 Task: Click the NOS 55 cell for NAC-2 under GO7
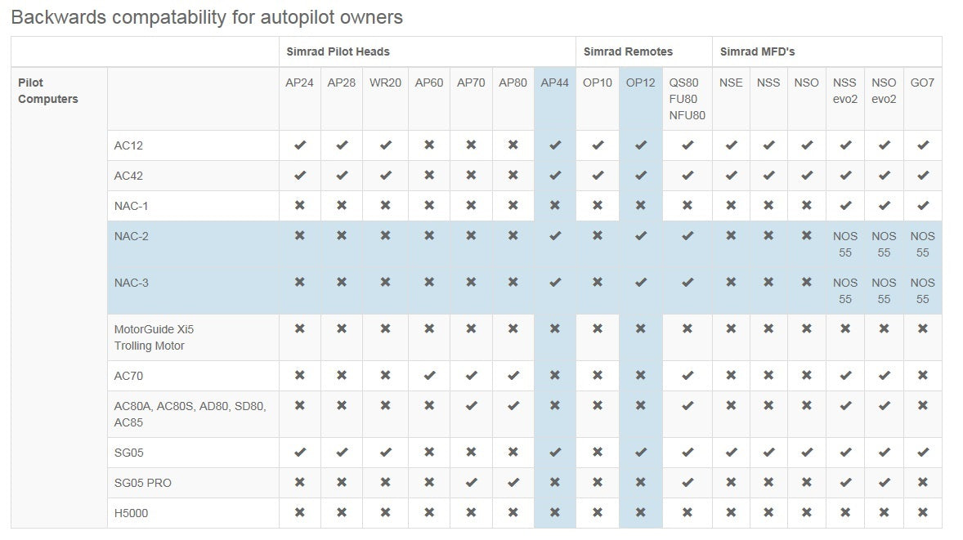(923, 244)
